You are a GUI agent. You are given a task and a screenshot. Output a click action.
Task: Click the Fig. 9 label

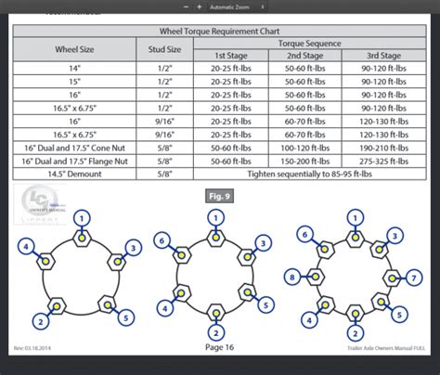[219, 196]
